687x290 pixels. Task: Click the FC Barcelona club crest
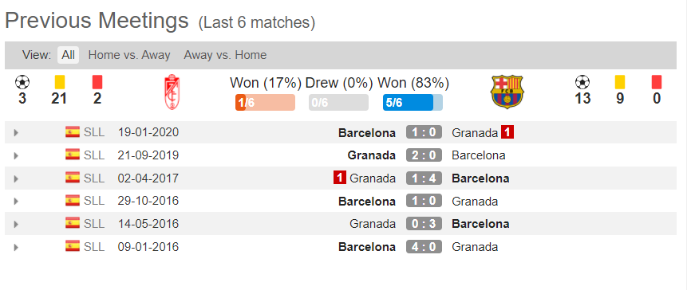[x=507, y=92]
